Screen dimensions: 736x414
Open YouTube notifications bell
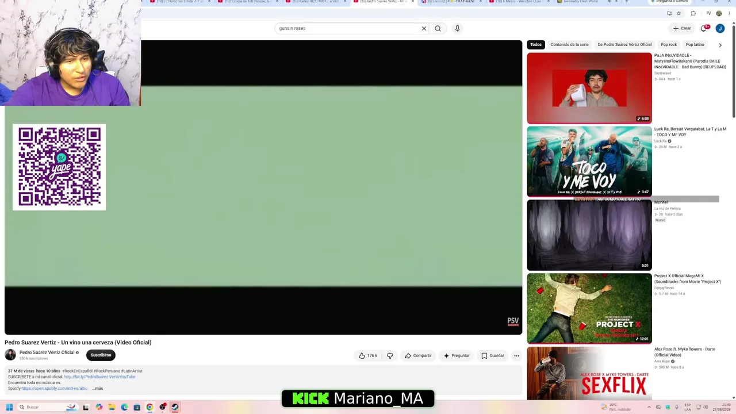click(704, 28)
